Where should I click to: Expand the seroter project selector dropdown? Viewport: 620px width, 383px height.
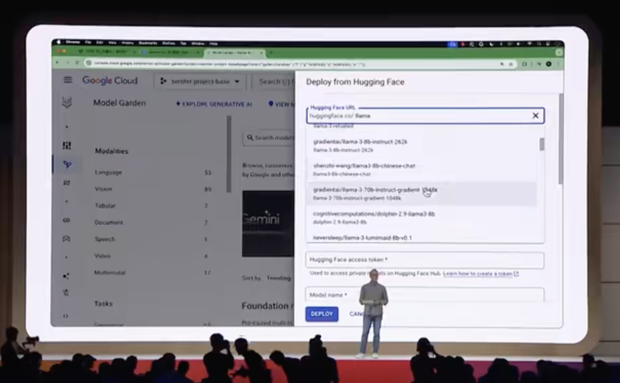coord(200,81)
